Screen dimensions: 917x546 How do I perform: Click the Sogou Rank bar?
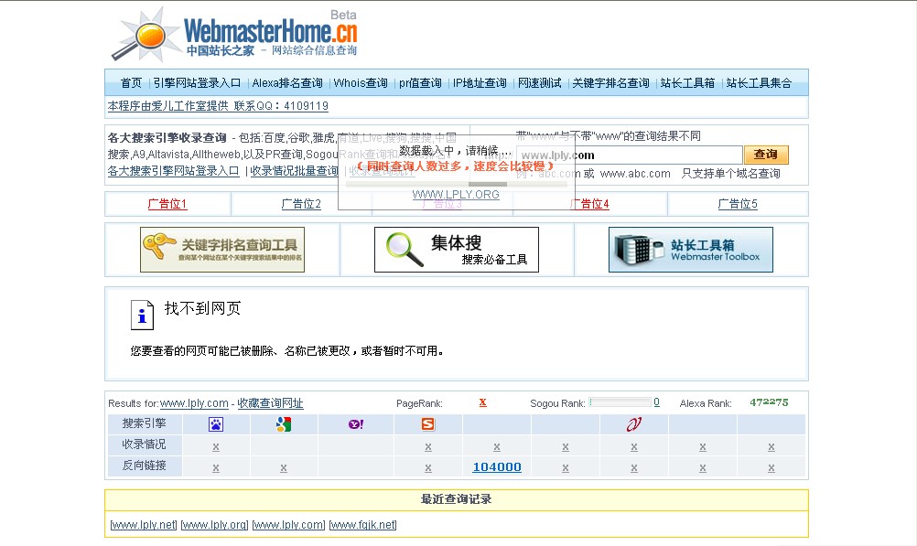coord(620,402)
